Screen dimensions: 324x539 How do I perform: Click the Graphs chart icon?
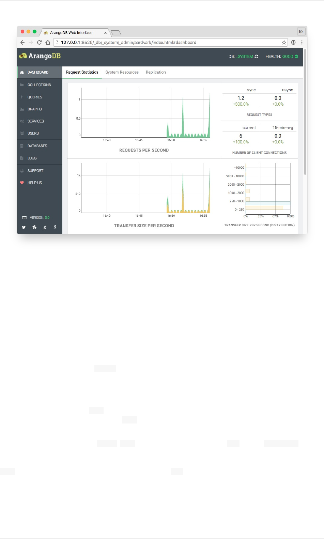(22, 109)
